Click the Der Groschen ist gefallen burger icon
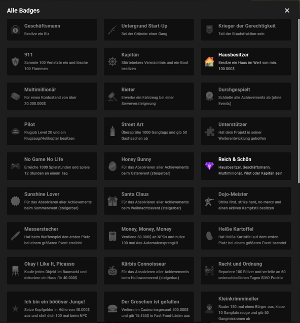Viewport: 300px width, 323px height. tap(113, 309)
